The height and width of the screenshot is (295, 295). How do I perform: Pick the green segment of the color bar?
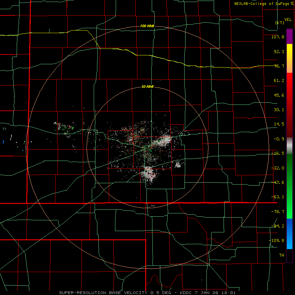click(x=289, y=186)
